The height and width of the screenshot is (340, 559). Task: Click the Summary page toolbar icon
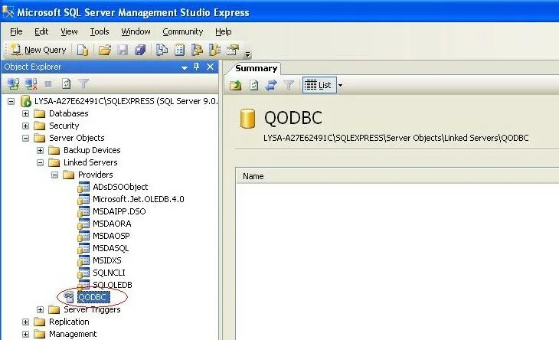coord(180,50)
